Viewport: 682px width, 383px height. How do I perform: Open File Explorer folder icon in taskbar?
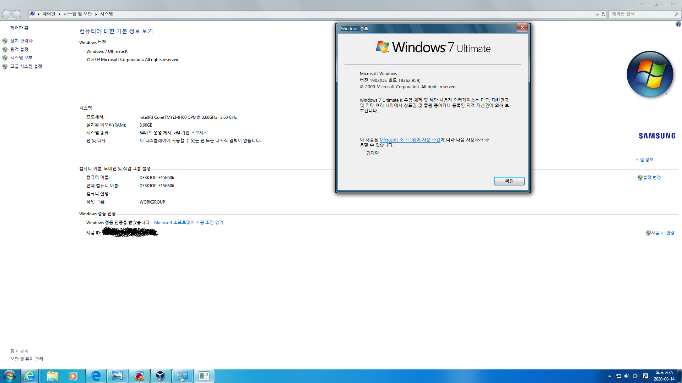[x=52, y=376]
